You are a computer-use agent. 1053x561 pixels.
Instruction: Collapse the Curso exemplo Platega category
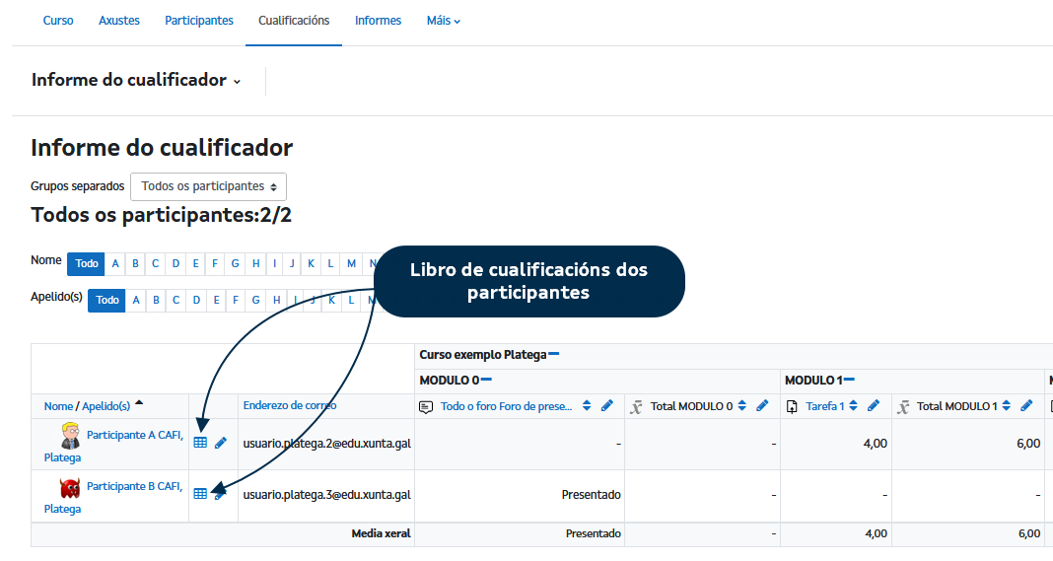tap(554, 354)
